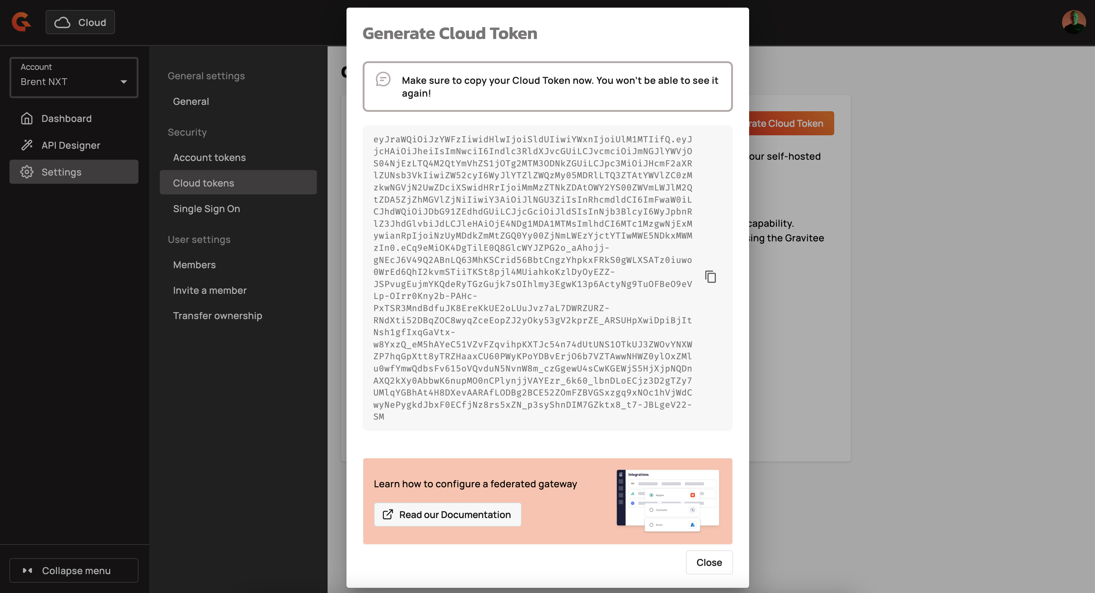Navigate to Invite a member
This screenshot has height=593, width=1095.
210,290
